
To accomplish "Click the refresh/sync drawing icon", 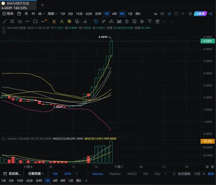I will coord(77,21).
